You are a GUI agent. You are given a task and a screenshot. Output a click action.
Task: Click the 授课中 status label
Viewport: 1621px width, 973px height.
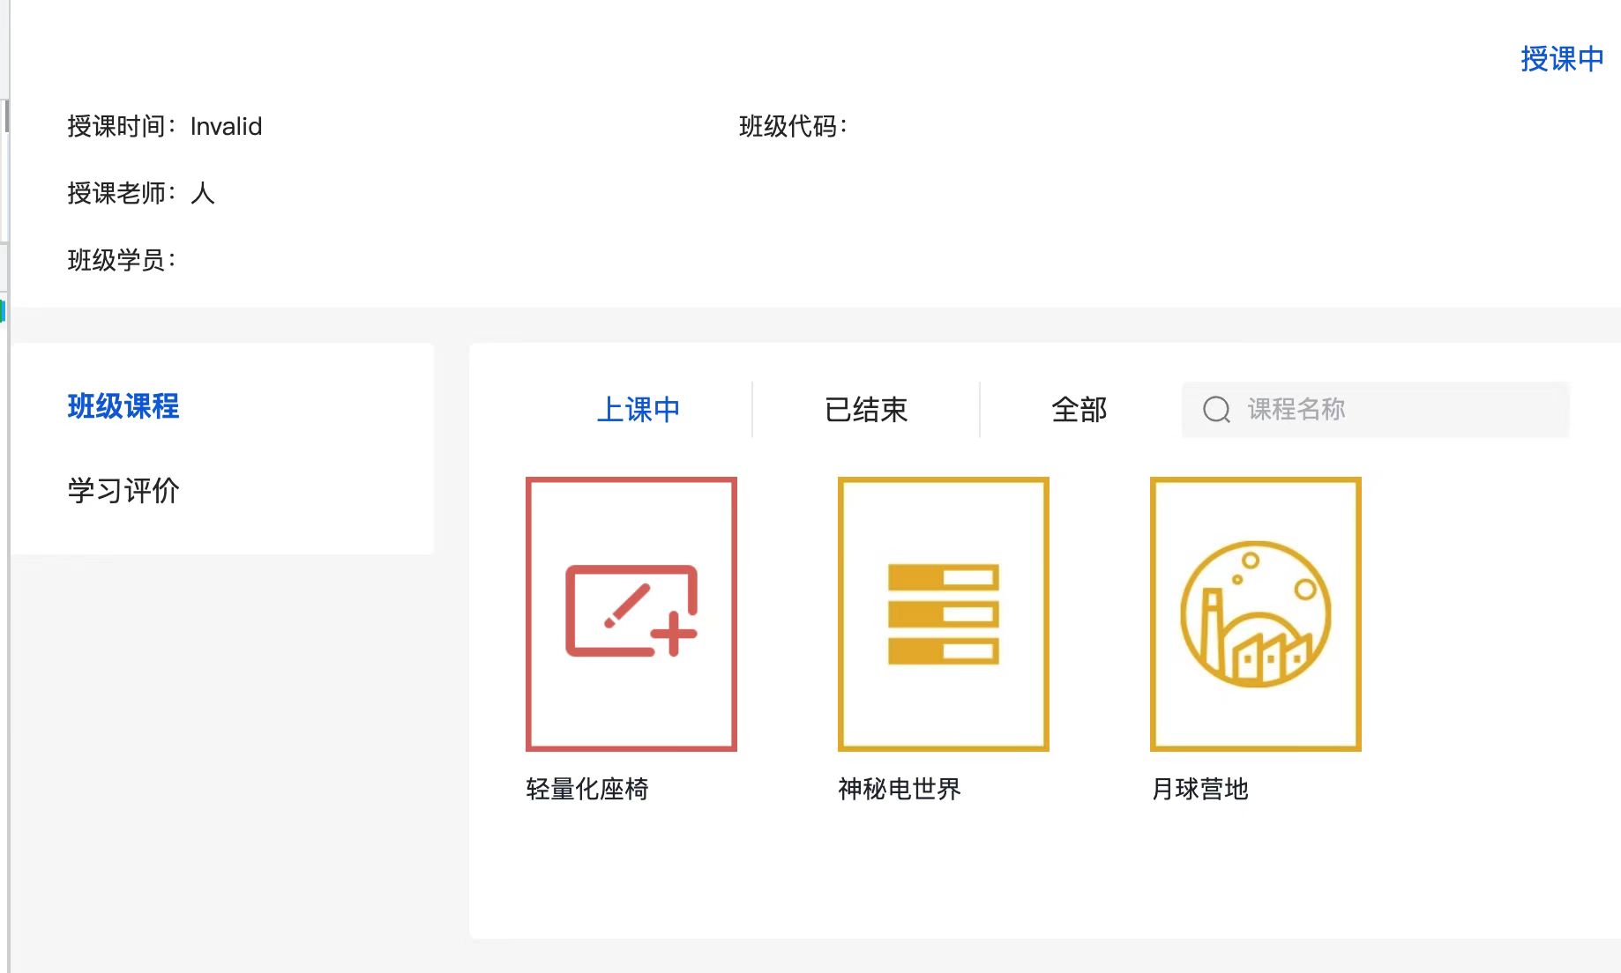(x=1562, y=59)
